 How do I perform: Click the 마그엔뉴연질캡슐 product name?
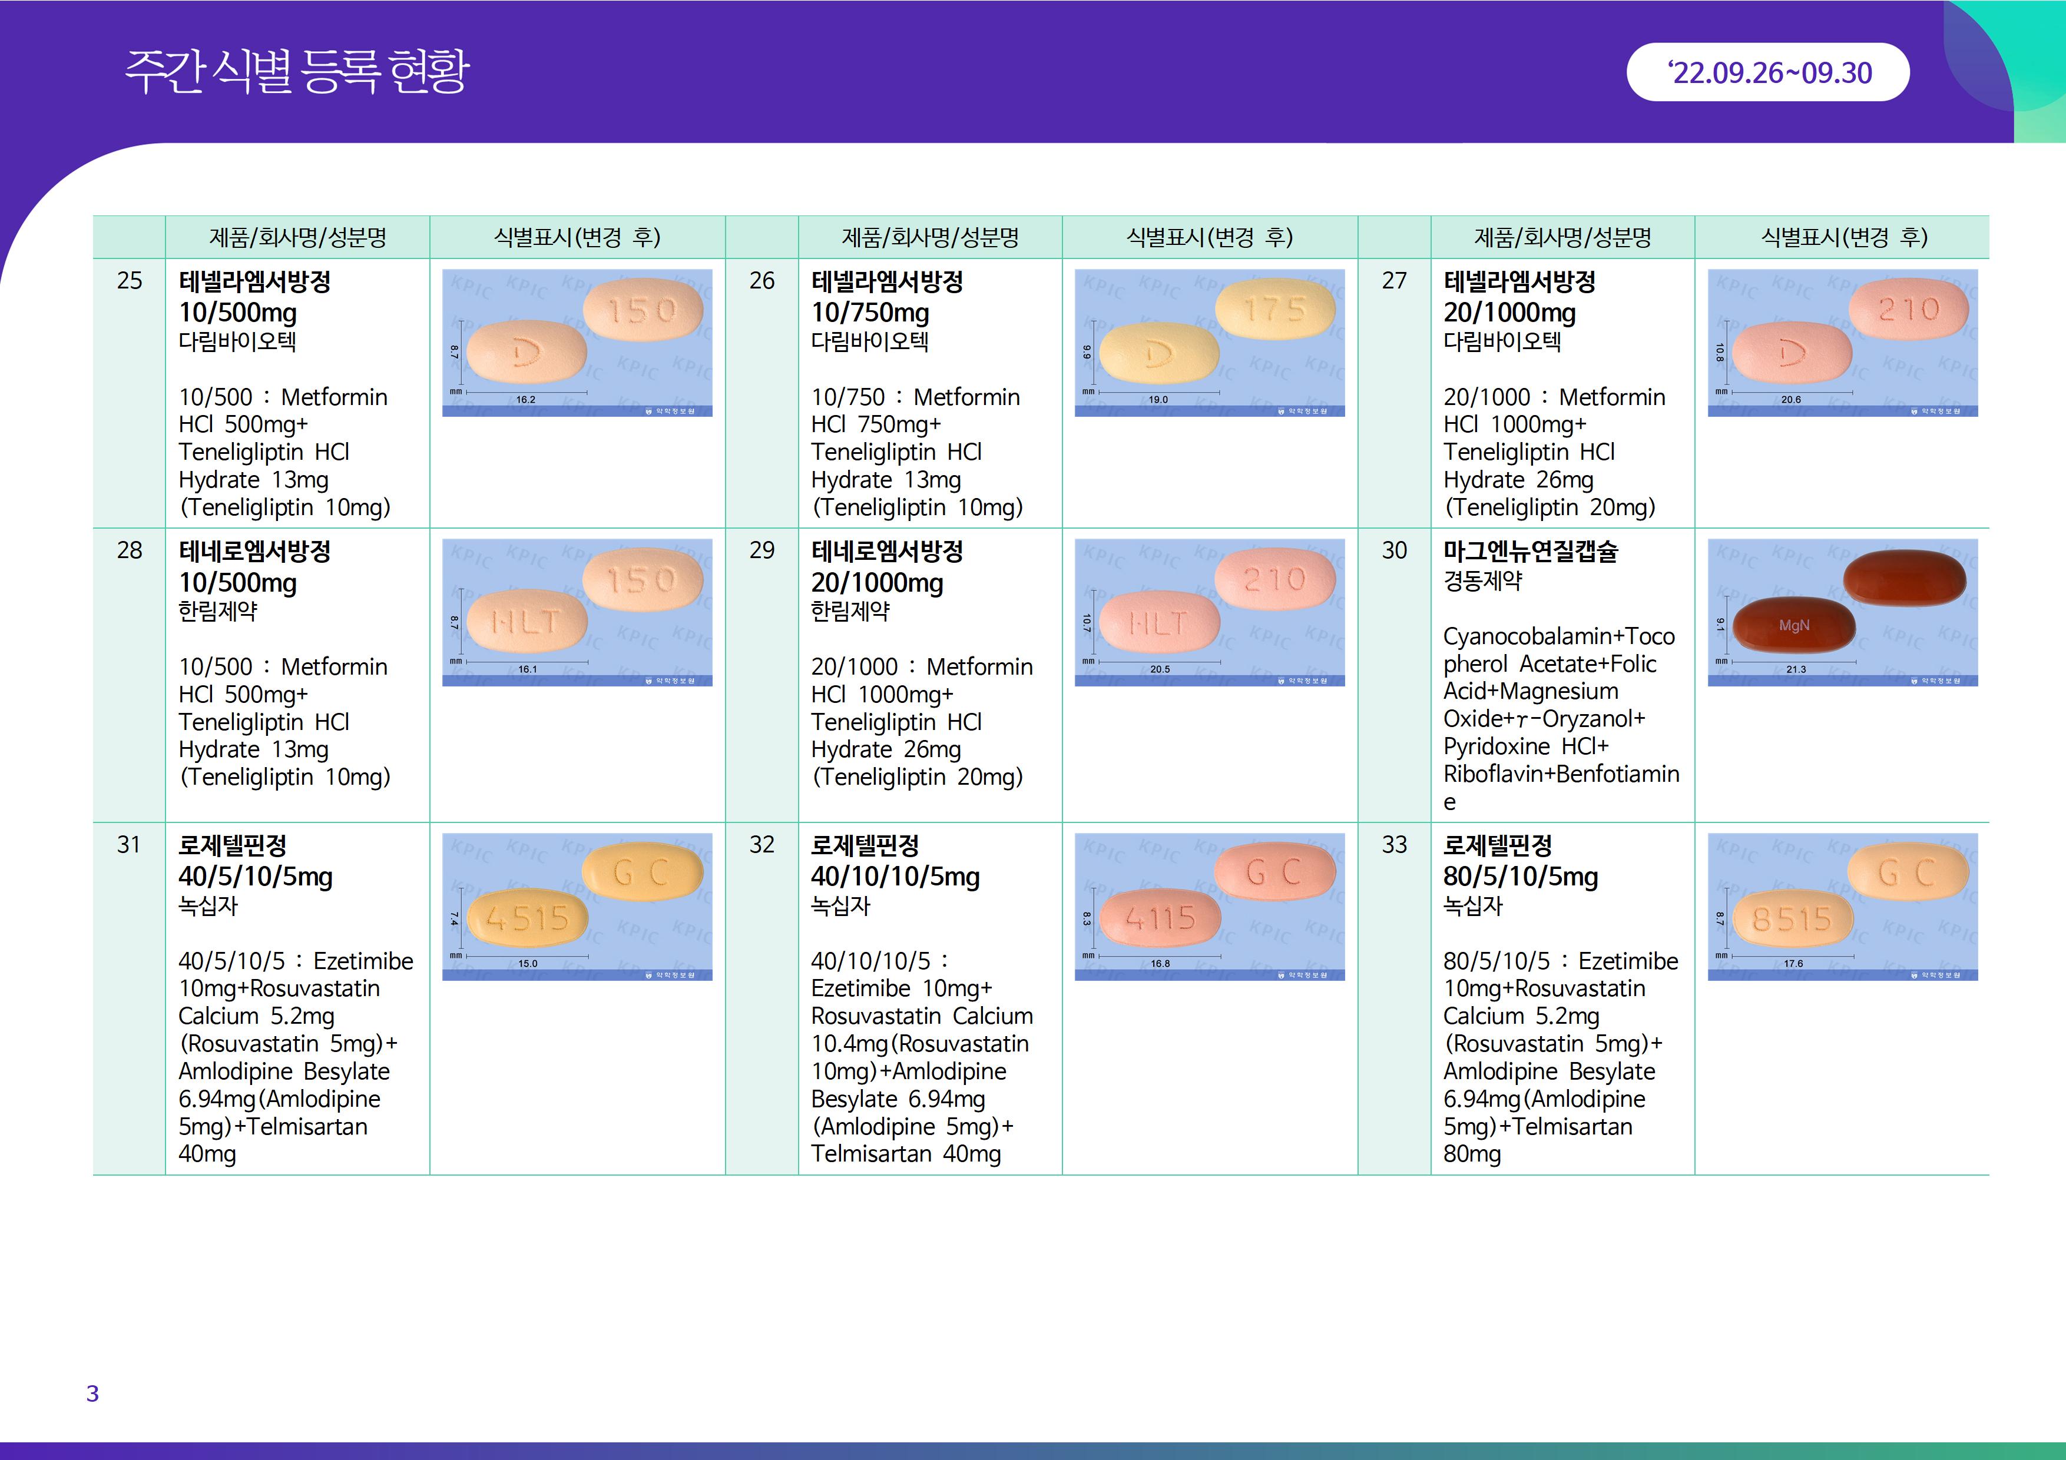click(1529, 552)
